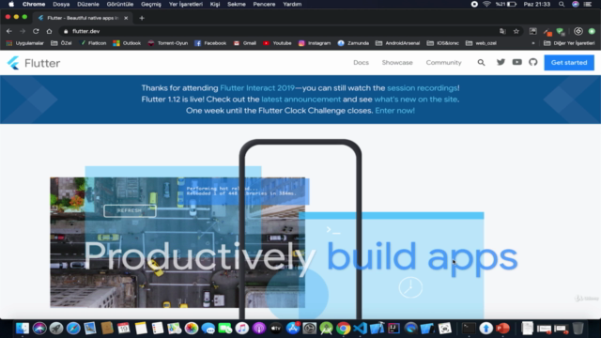Open the Görüntüle menu
This screenshot has height=338, width=601.
pos(120,4)
